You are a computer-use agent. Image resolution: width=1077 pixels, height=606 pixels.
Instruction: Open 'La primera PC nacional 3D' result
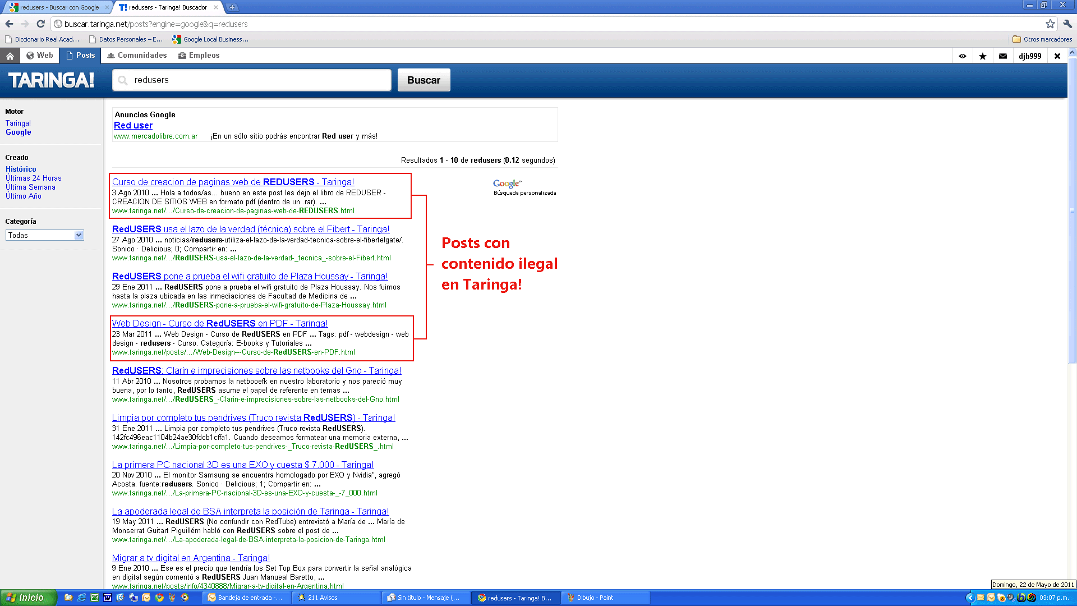(243, 465)
